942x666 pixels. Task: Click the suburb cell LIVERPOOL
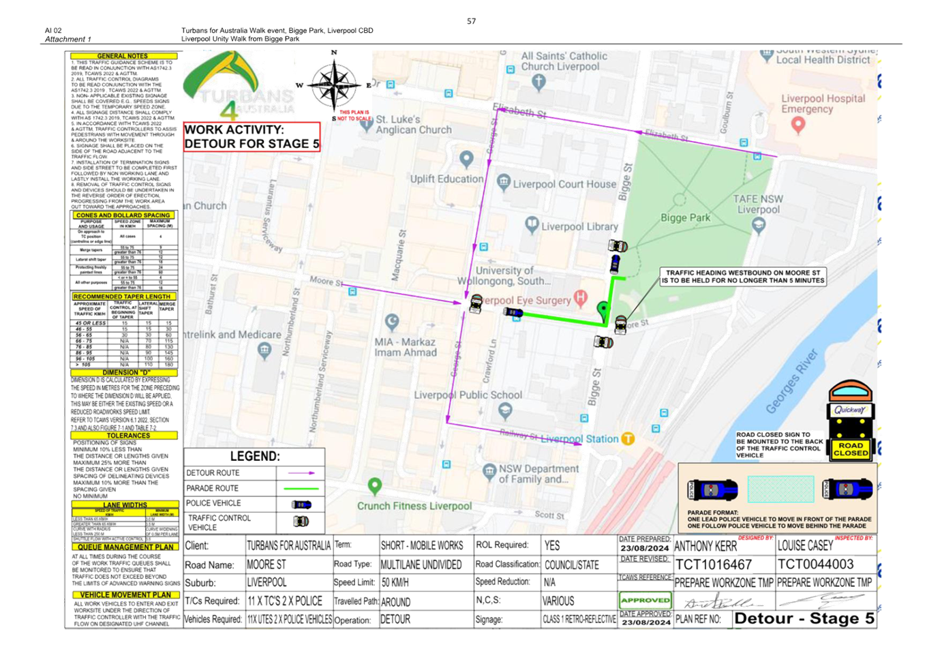click(288, 583)
